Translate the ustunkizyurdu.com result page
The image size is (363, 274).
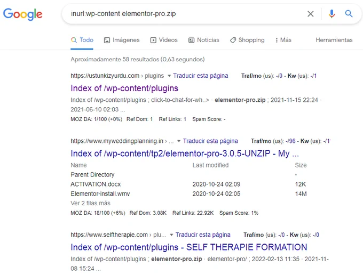tap(201, 76)
